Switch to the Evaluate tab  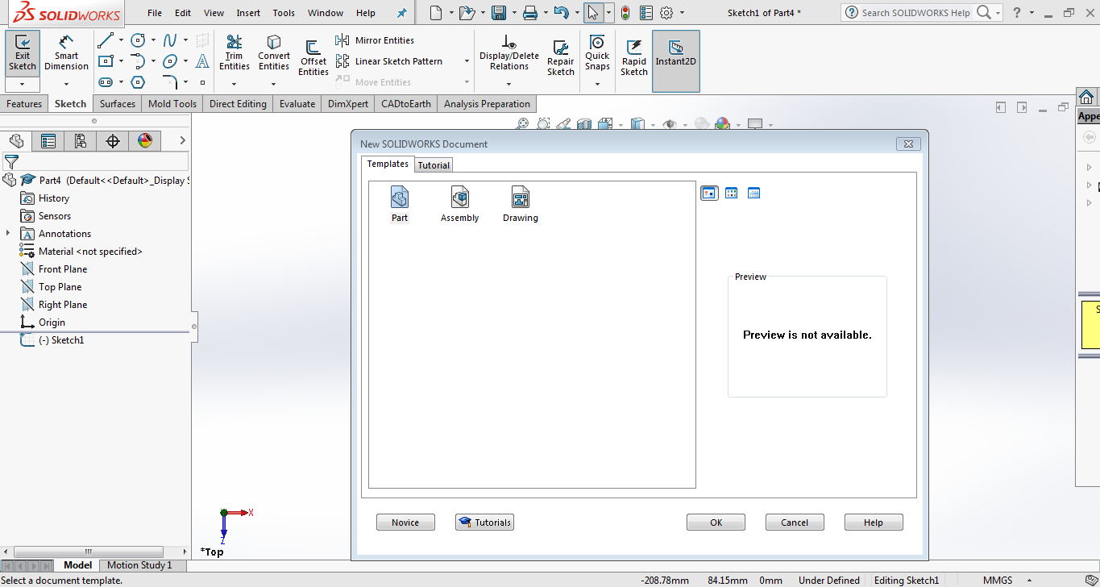click(297, 104)
